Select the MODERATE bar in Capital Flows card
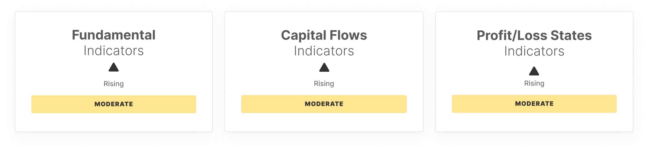Viewport: 647px width, 149px height. point(324,104)
